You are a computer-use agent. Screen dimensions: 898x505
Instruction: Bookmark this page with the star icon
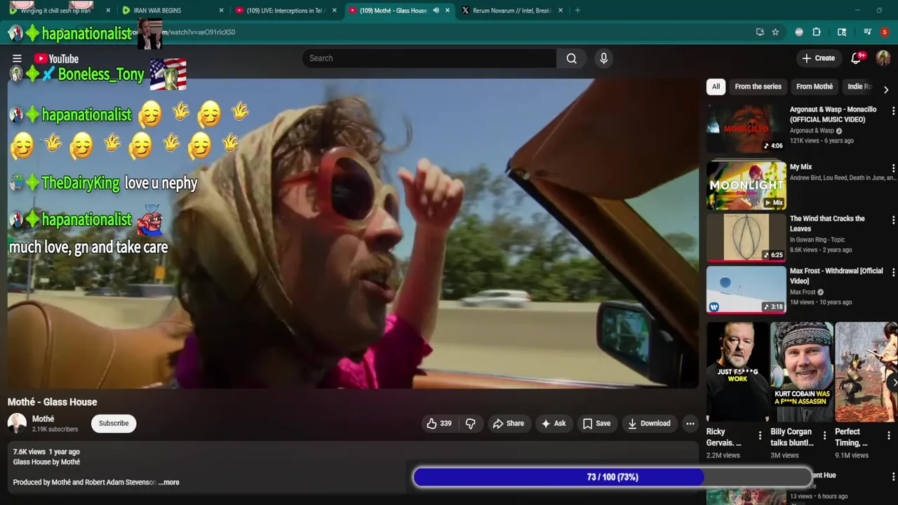775,32
